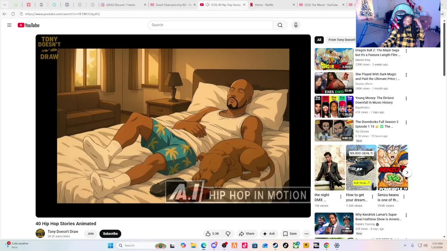Open options for The Boondocks Full Season video
This screenshot has width=447, height=251.
tap(406, 122)
